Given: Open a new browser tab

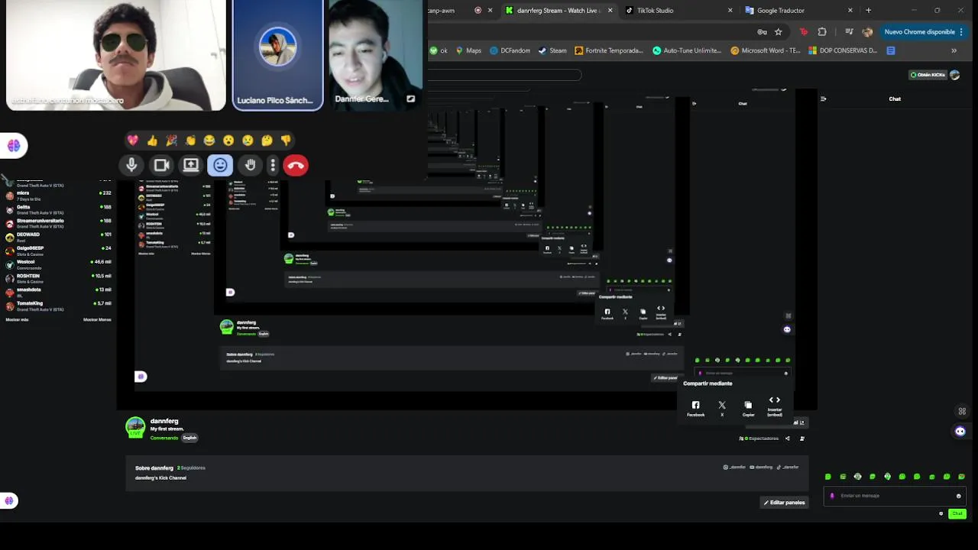Looking at the screenshot, I should click(x=868, y=11).
